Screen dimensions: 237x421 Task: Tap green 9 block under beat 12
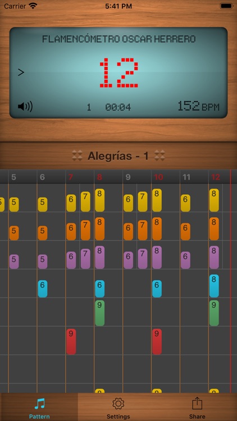[214, 313]
